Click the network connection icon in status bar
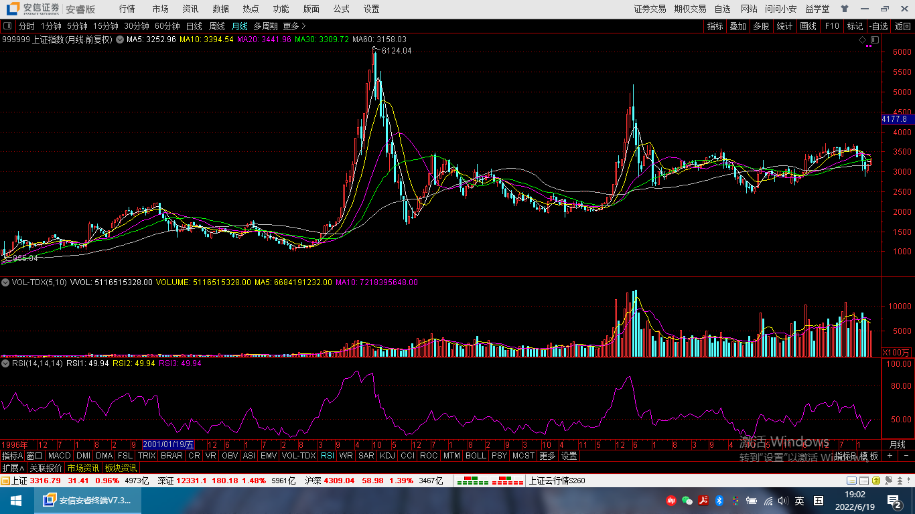 pyautogui.click(x=888, y=481)
